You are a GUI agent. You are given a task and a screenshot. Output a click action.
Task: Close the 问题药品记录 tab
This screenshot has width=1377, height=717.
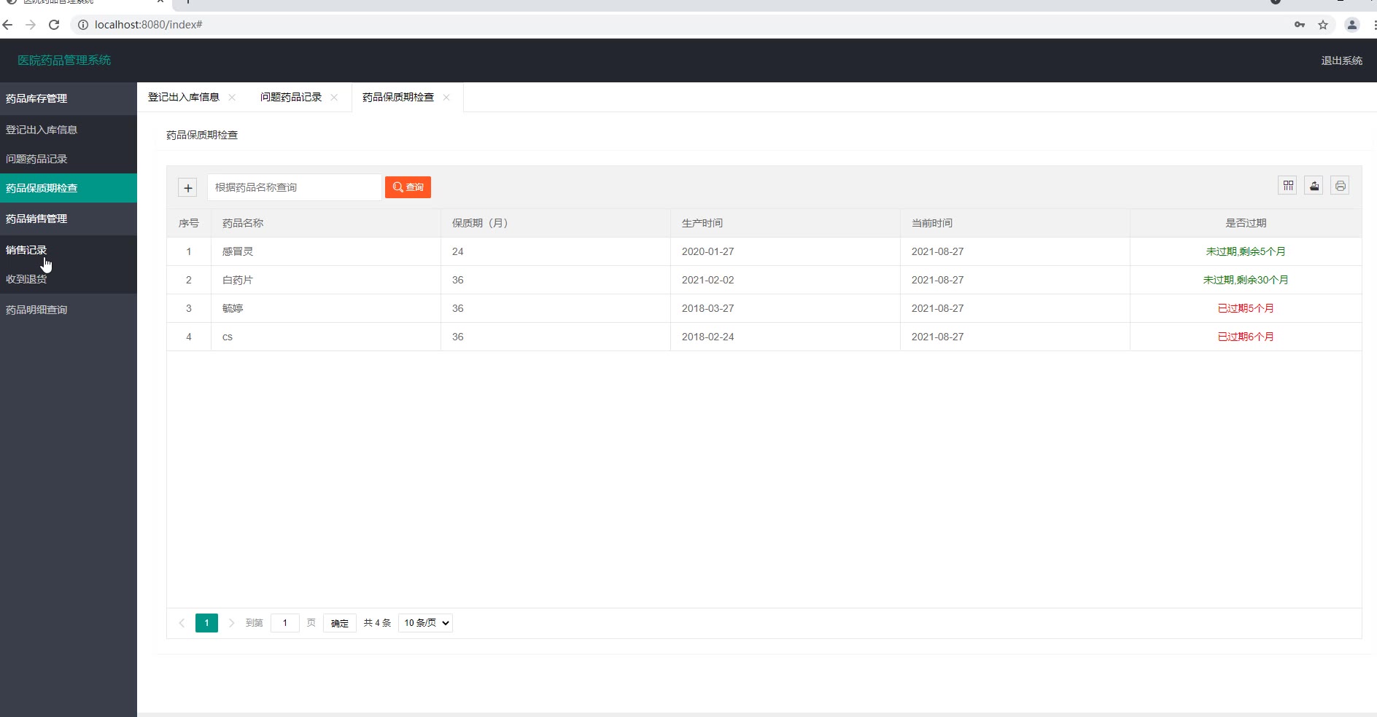coord(334,98)
